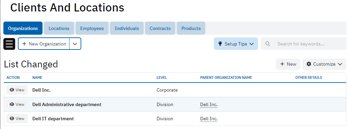Sort by the Name column header

(x=37, y=77)
